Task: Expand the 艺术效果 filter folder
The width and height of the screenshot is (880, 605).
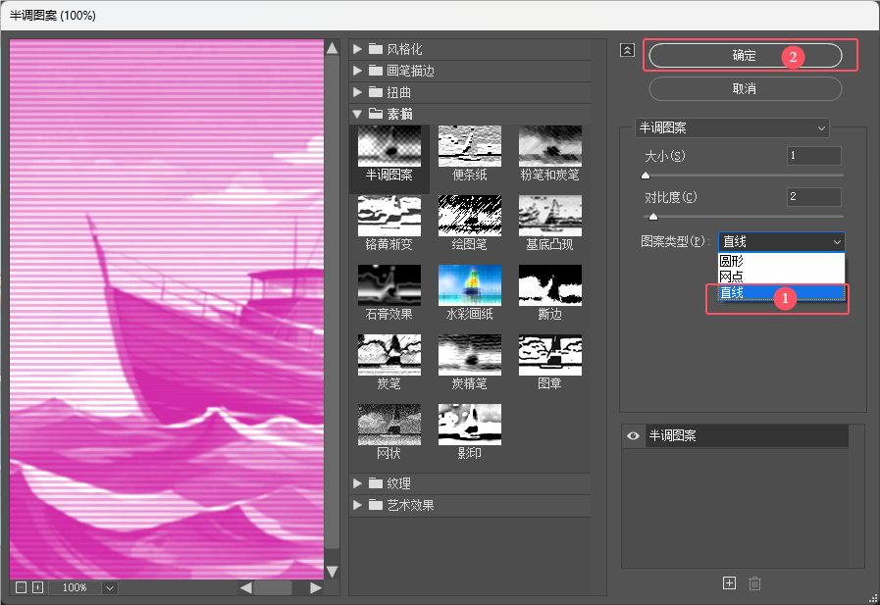Action: 357,505
